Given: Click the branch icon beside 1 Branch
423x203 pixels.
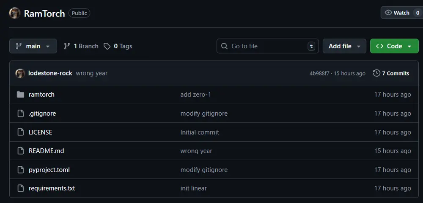Looking at the screenshot, I should point(67,46).
